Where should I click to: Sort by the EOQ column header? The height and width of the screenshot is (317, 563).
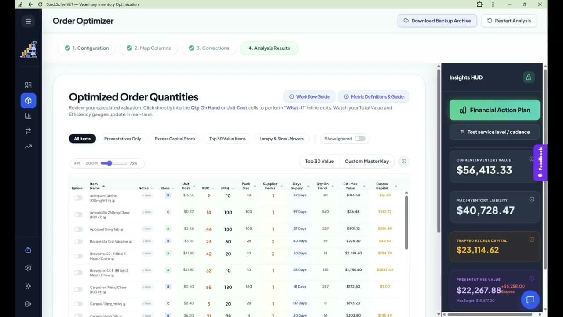227,188
